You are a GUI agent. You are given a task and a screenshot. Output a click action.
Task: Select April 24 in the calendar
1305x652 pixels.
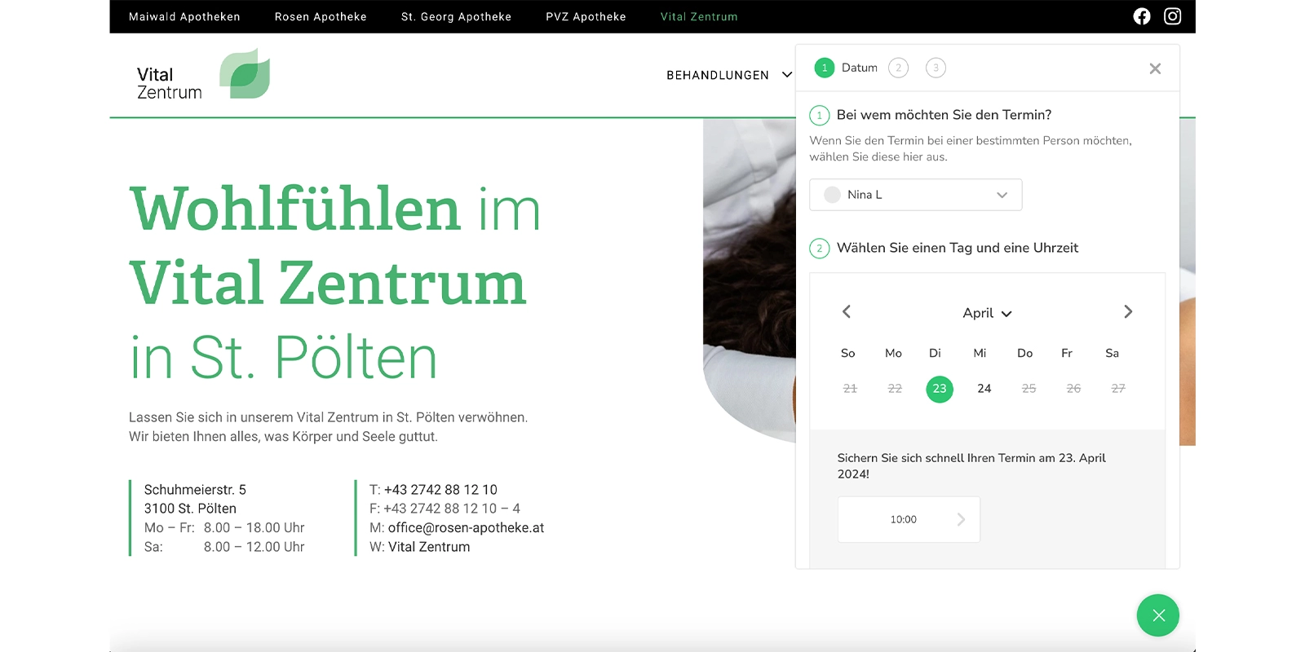click(984, 389)
